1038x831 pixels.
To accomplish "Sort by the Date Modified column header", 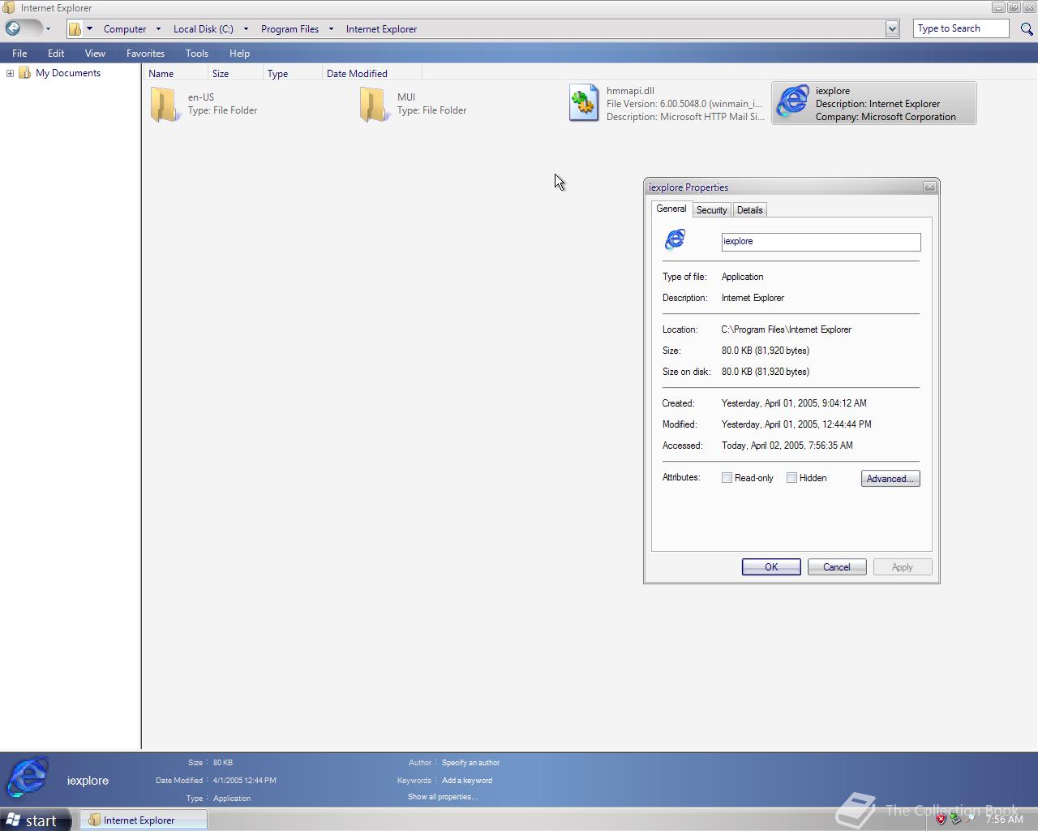I will [x=371, y=73].
